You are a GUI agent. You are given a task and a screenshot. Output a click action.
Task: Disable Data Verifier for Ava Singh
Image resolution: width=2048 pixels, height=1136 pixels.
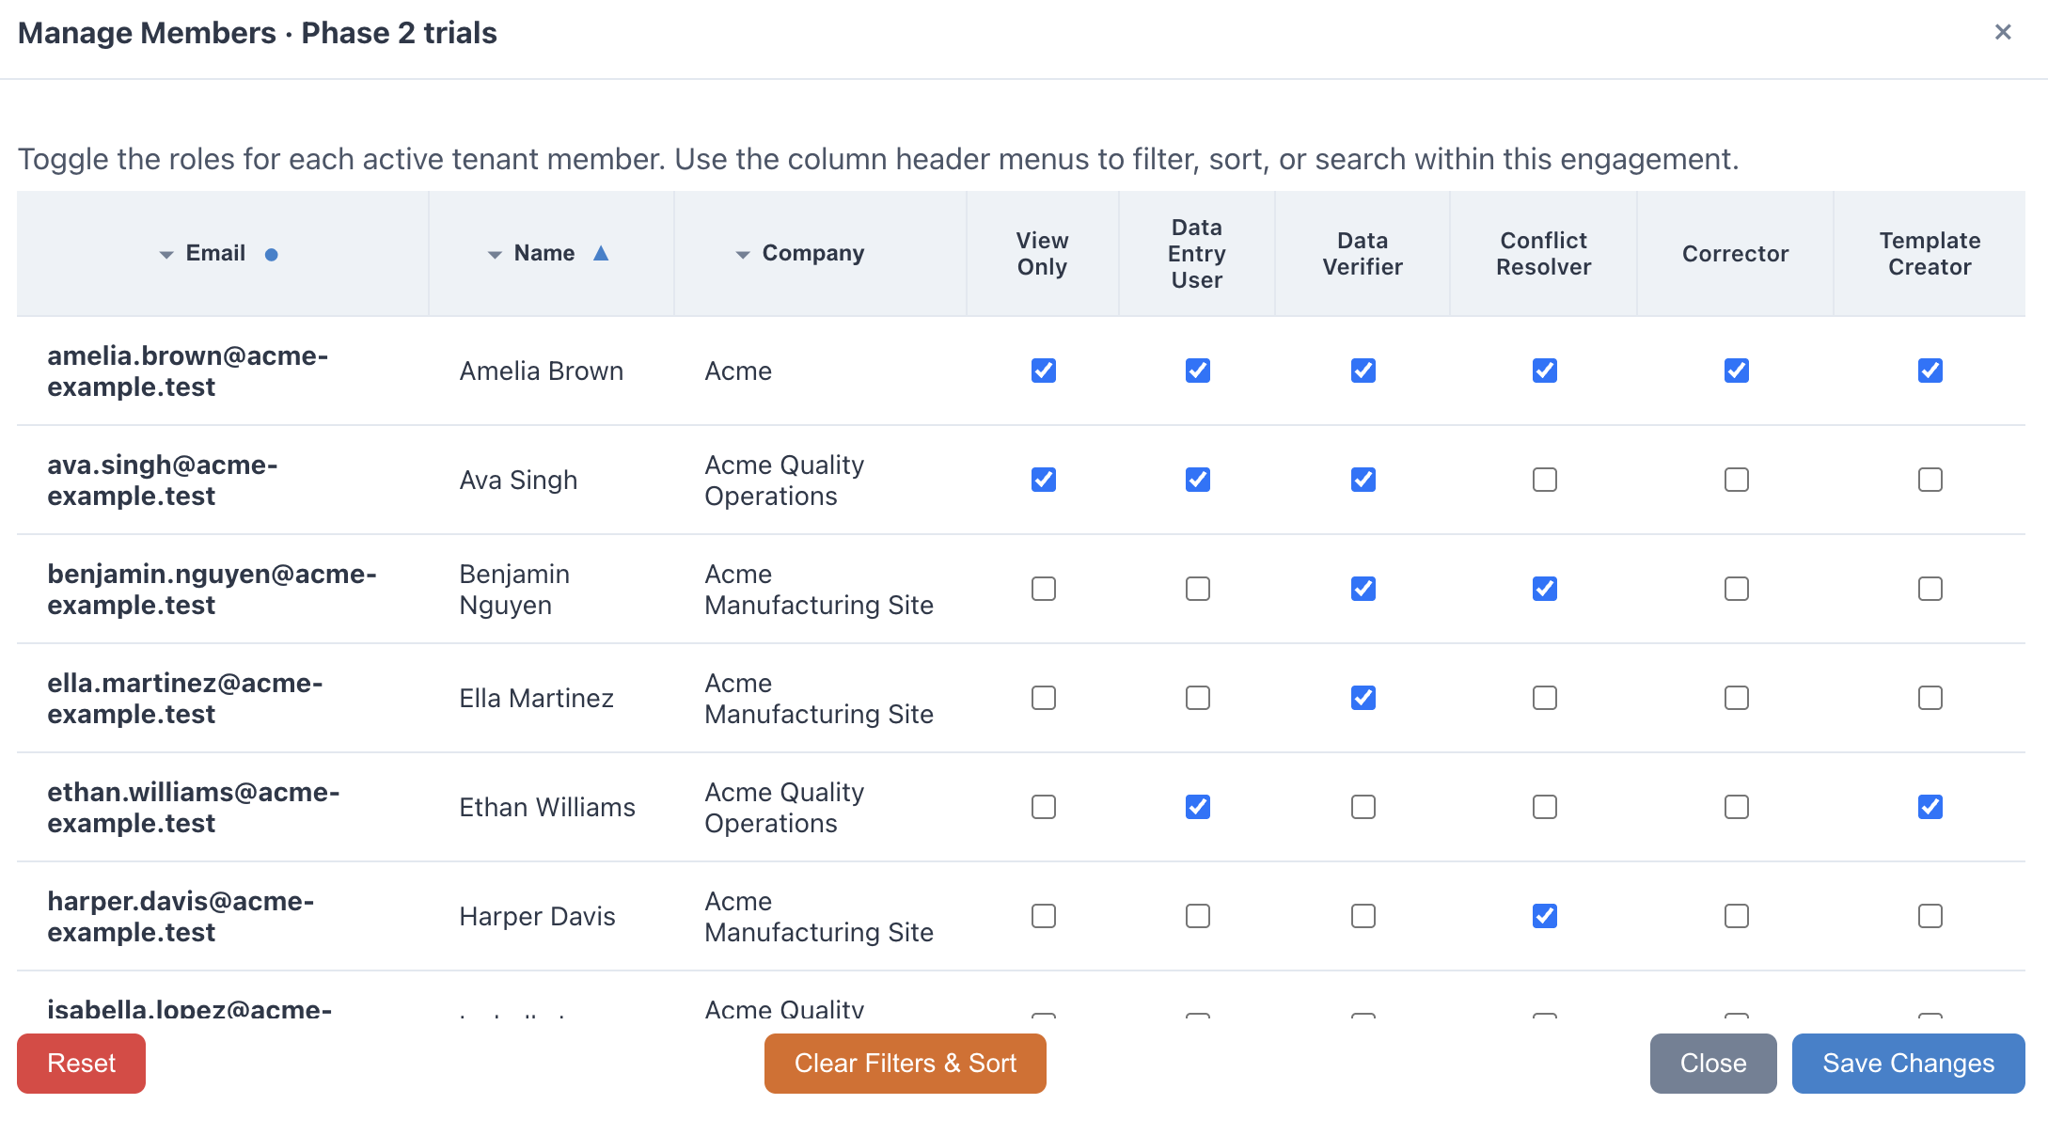(1363, 480)
